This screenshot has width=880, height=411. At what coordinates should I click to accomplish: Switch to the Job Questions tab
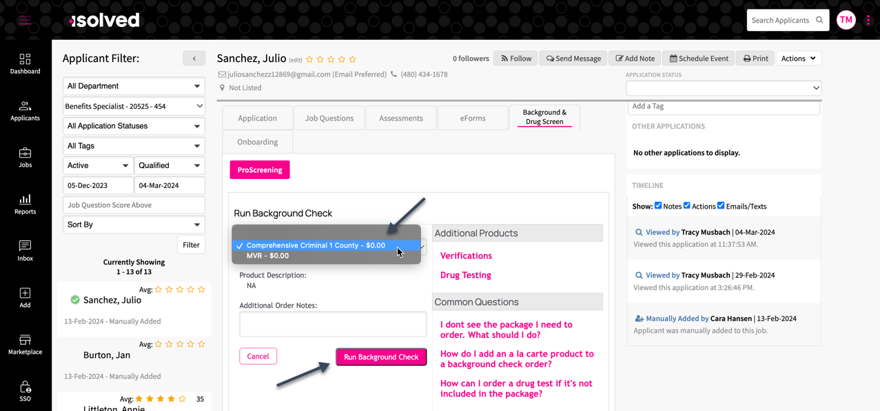pyautogui.click(x=329, y=118)
